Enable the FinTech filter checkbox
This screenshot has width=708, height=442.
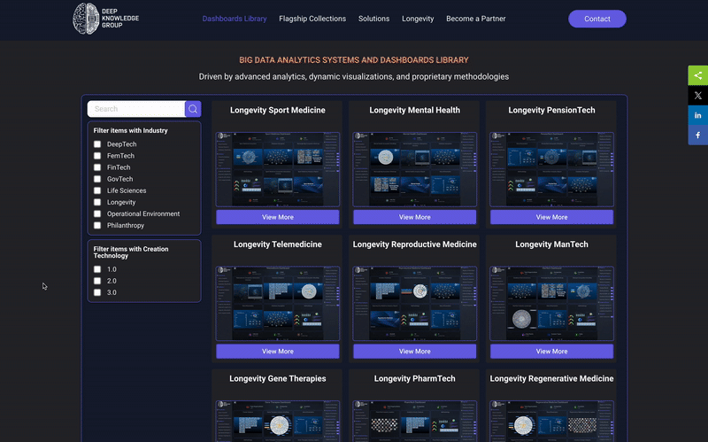(x=97, y=167)
